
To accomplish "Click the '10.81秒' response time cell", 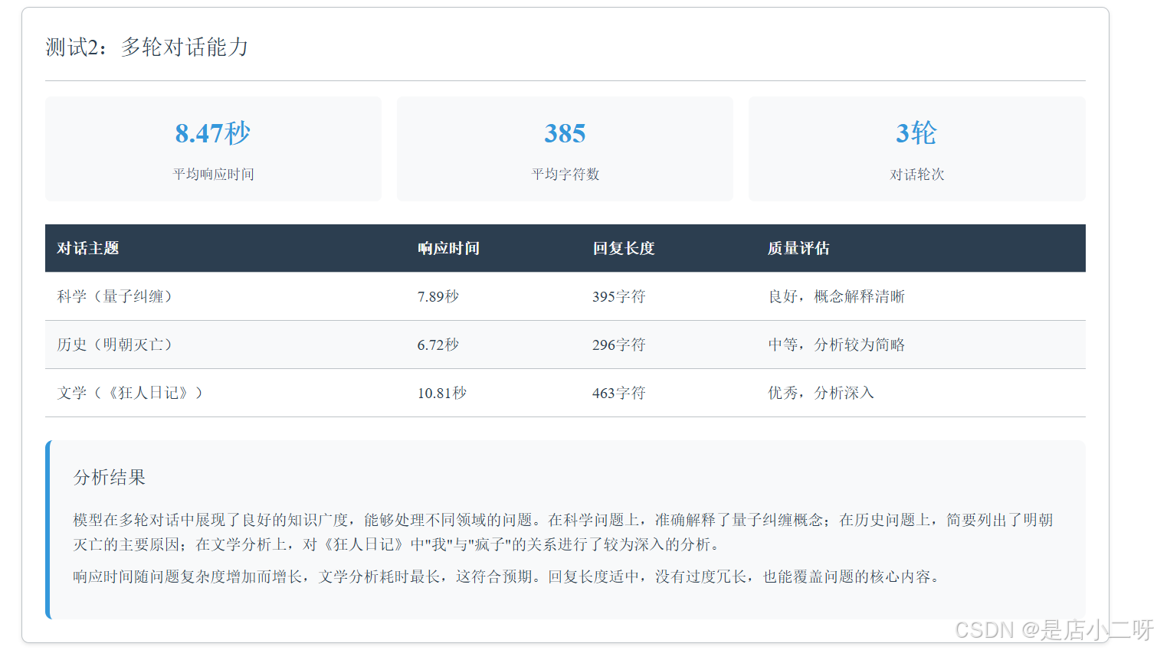I will click(442, 393).
